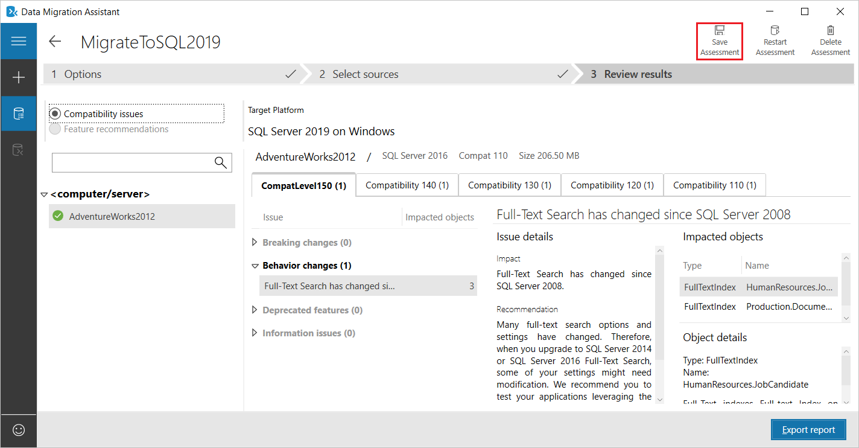Click the Name column header
This screenshot has height=448, width=859.
coord(757,266)
